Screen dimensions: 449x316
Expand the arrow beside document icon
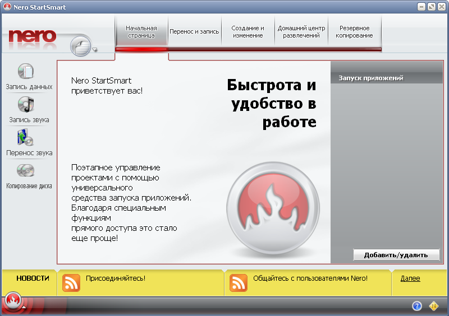[x=95, y=50]
